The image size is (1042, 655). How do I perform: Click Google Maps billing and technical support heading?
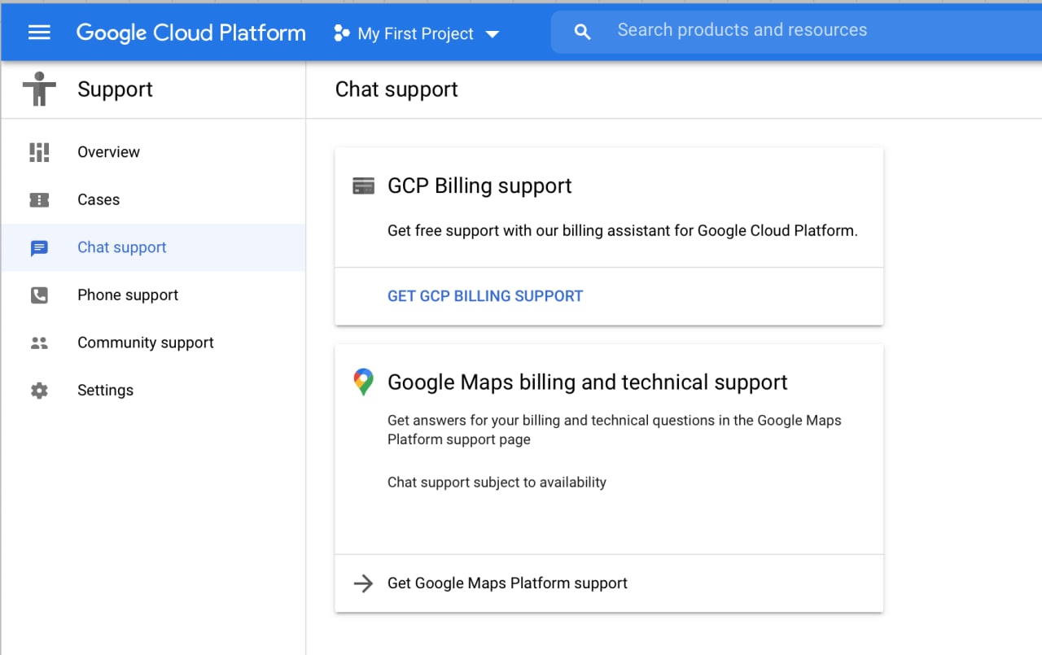click(x=588, y=382)
